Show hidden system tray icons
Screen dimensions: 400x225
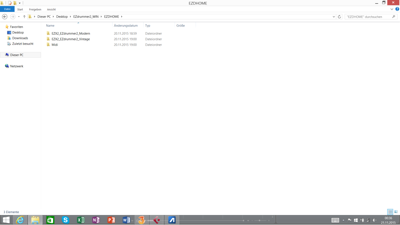[344, 220]
